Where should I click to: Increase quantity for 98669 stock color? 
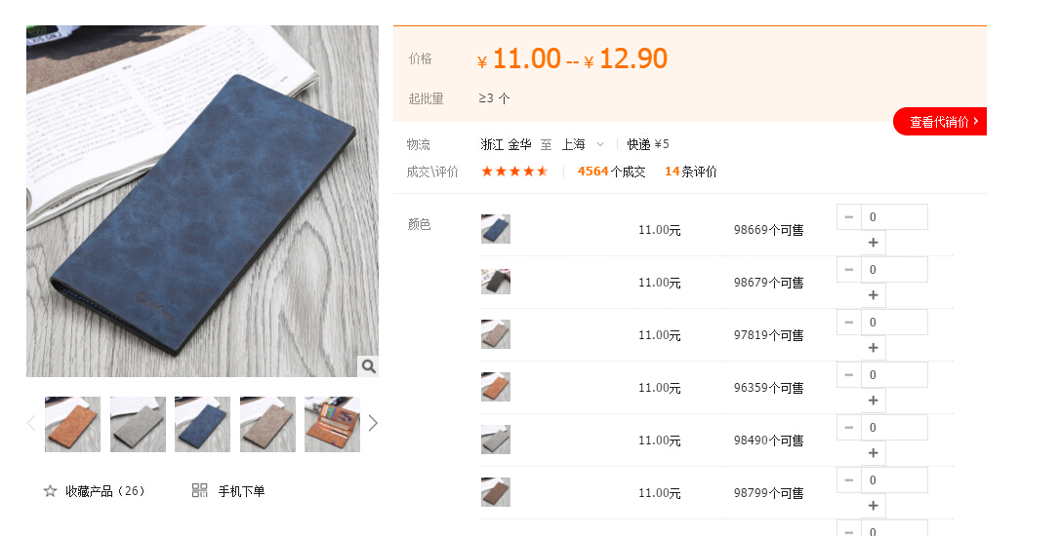pos(873,243)
